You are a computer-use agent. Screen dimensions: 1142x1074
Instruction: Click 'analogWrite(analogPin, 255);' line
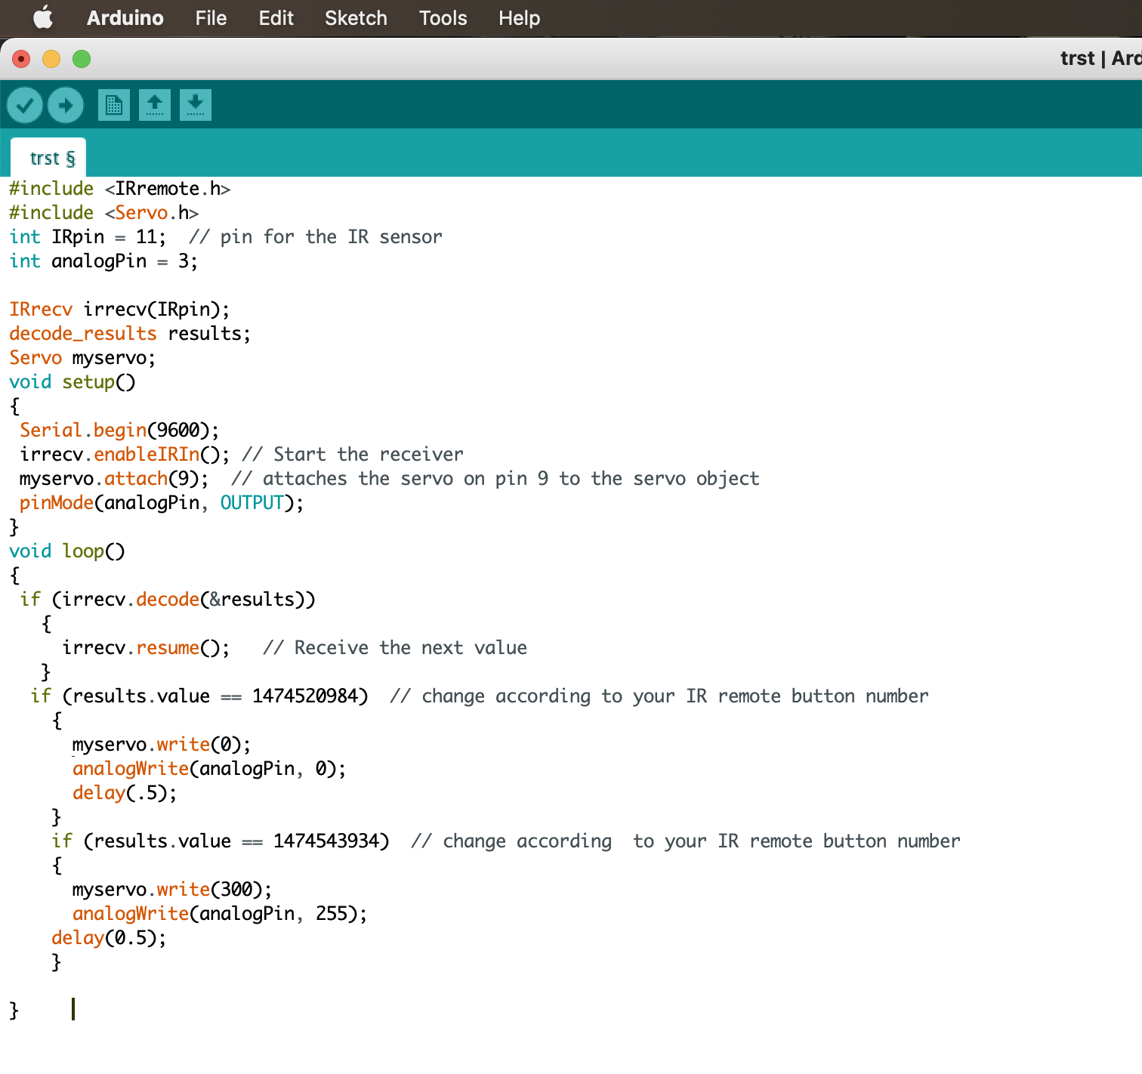(x=220, y=914)
